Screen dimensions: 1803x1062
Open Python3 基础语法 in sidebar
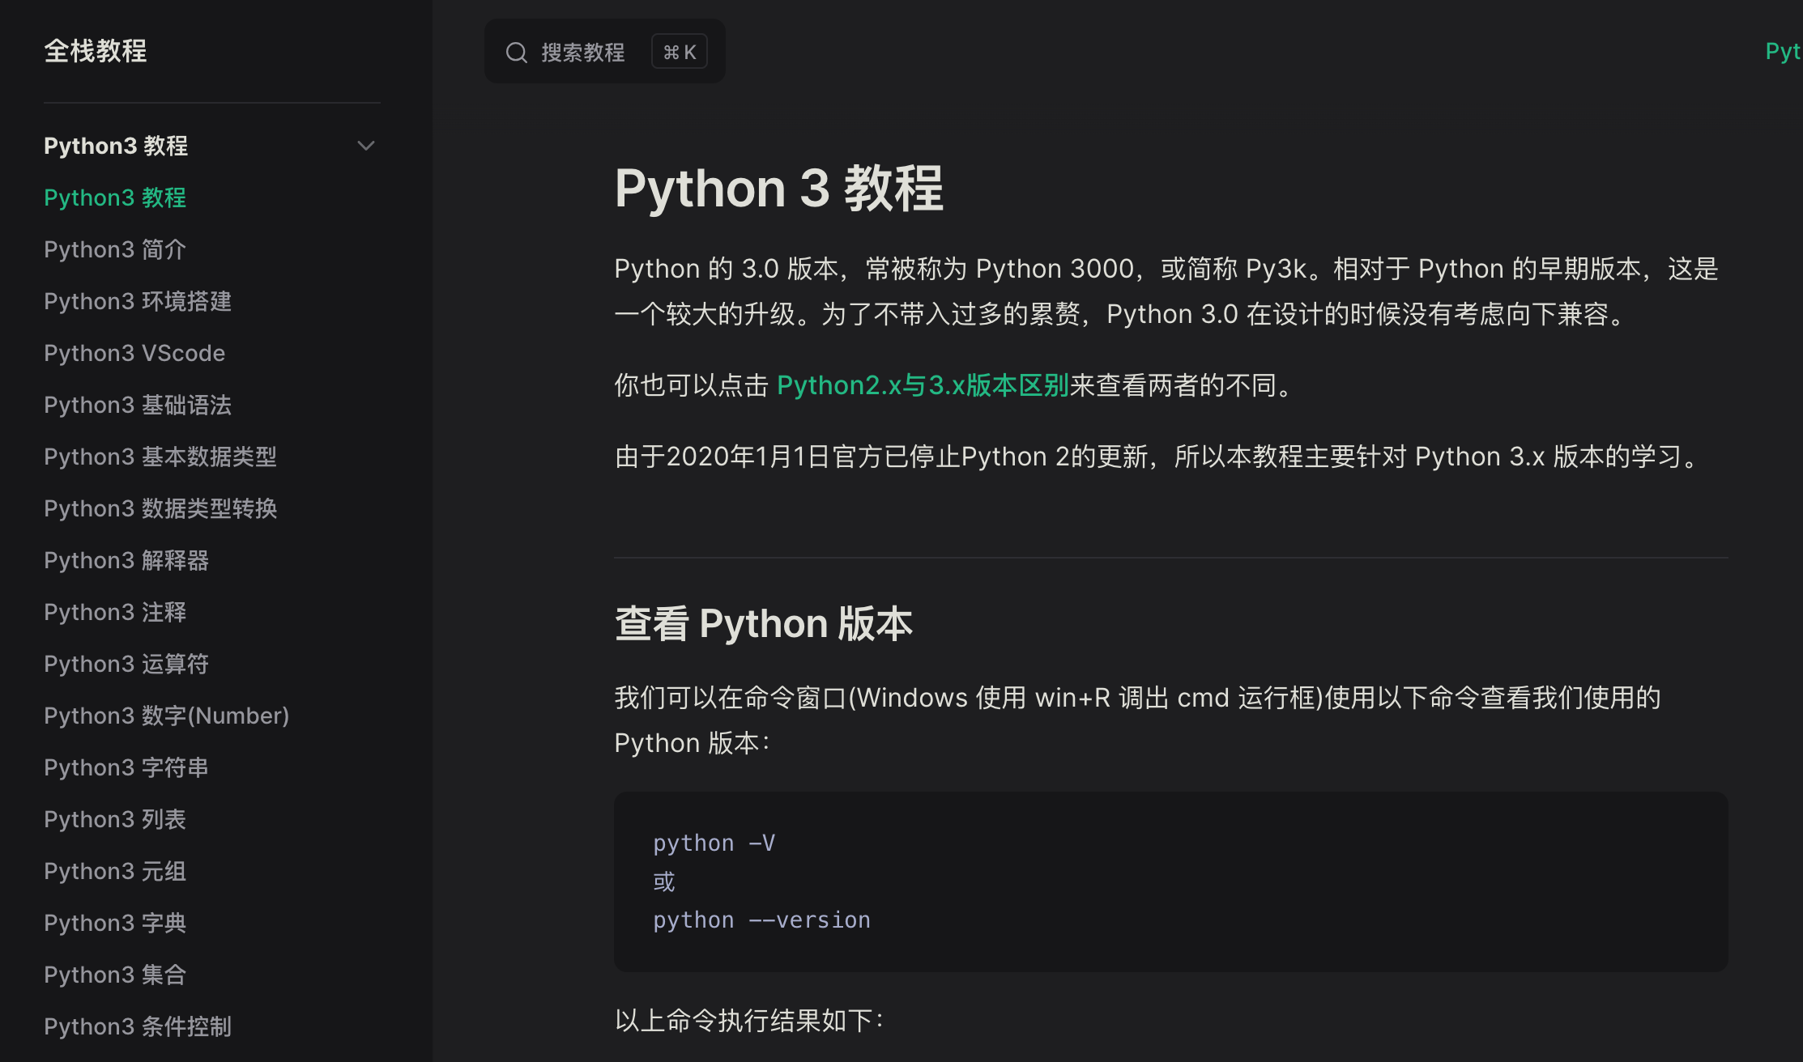click(138, 405)
